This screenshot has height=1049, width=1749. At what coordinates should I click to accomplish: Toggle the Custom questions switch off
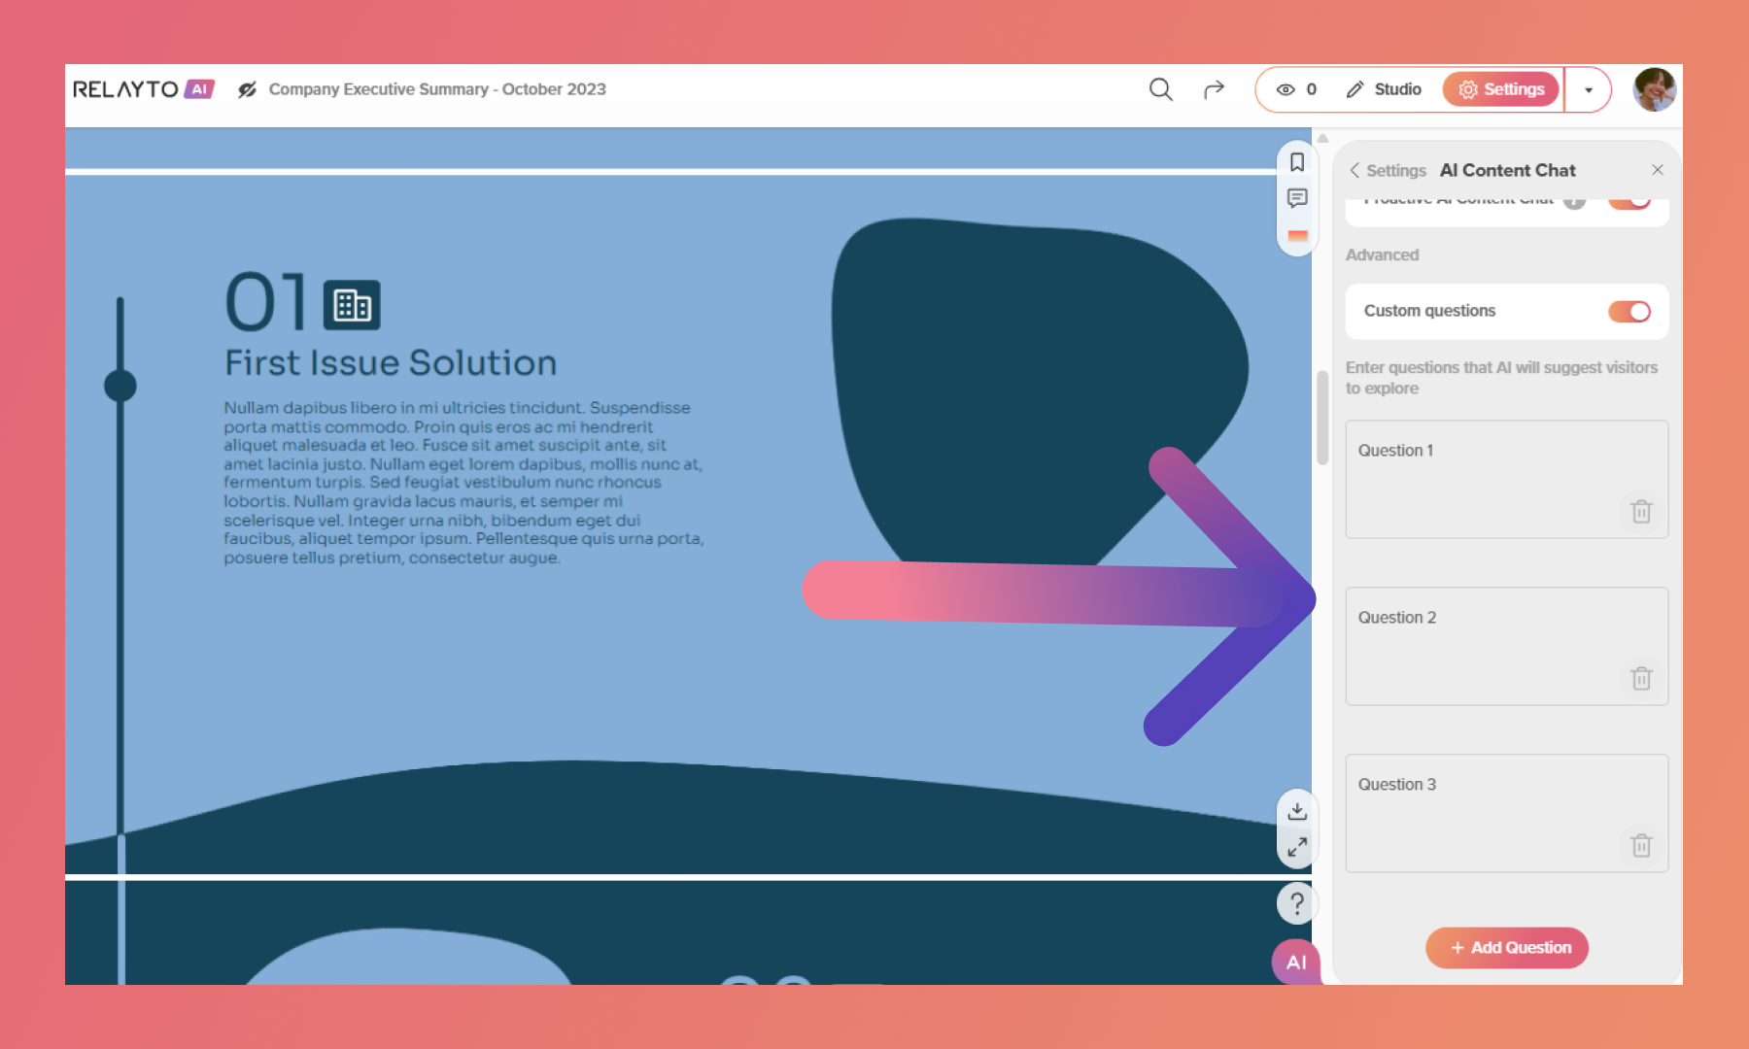1629,312
